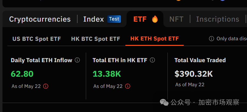Click the 13.38K total ETH value
The width and height of the screenshot is (247, 112).
[x=107, y=74]
